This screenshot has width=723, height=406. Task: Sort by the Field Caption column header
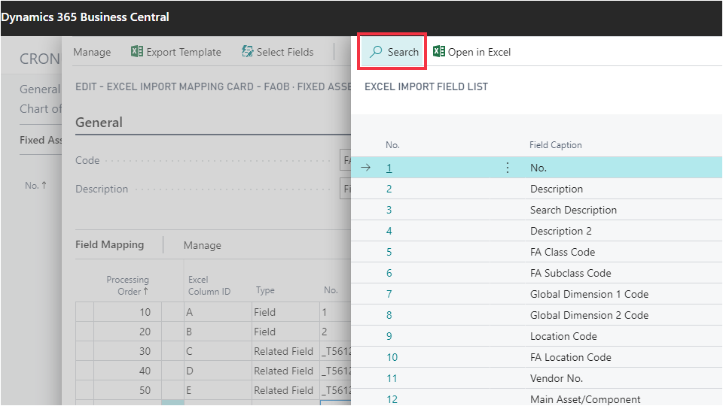556,145
